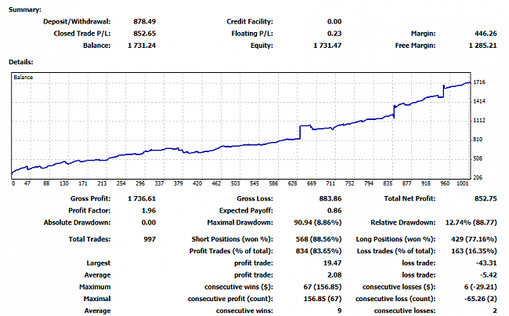The width and height of the screenshot is (509, 316).
Task: Select the Equity value 1 731.47
Action: [x=327, y=45]
